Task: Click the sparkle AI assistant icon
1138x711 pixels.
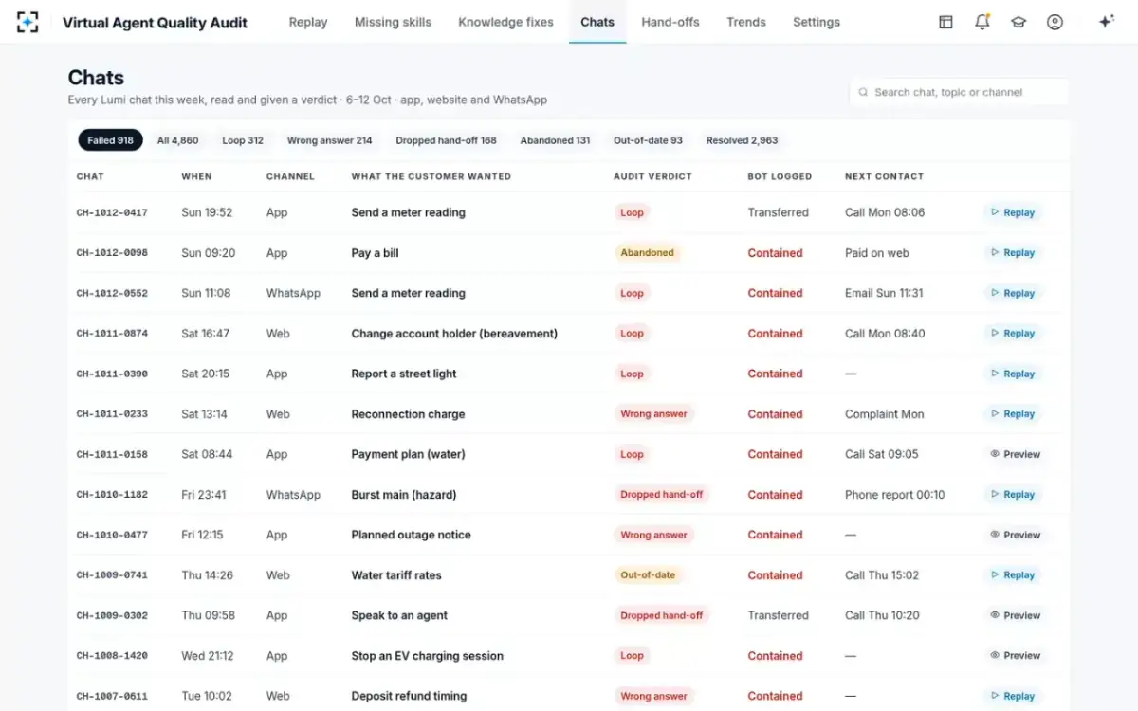Action: tap(1106, 22)
